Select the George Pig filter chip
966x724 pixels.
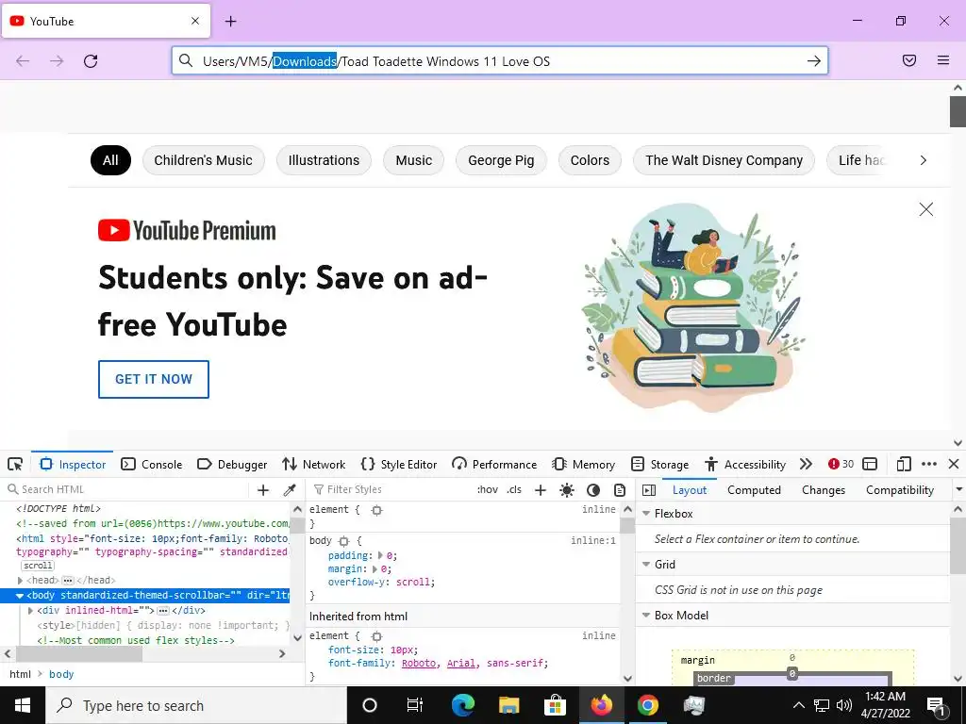[x=501, y=160]
